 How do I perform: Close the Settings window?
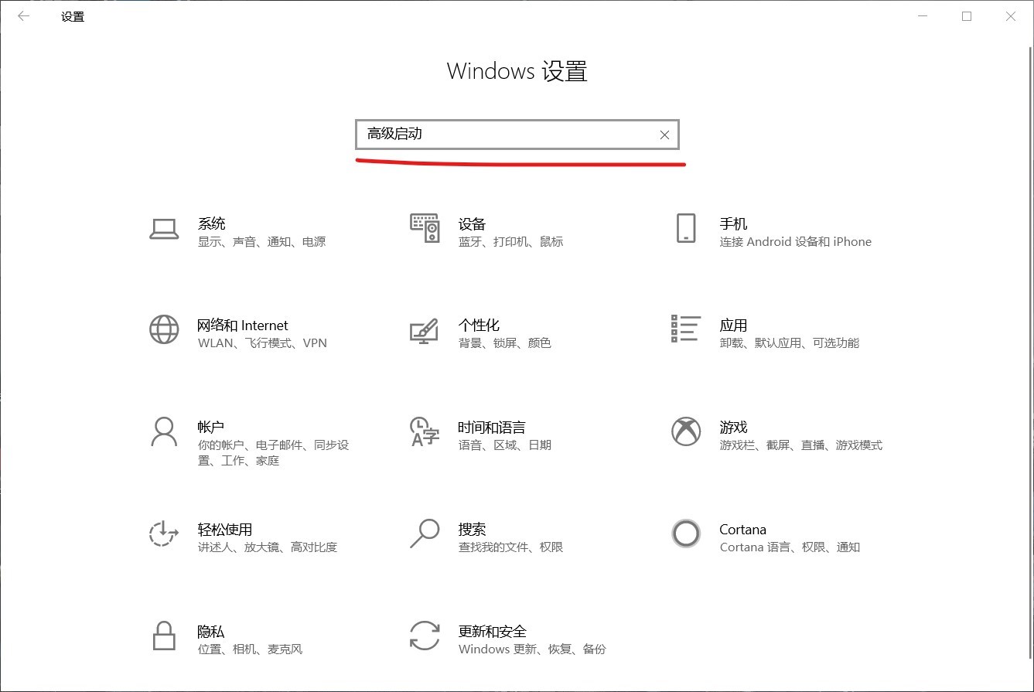coord(1011,16)
